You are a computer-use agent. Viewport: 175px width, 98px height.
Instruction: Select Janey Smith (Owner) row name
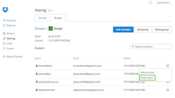click(x=48, y=82)
